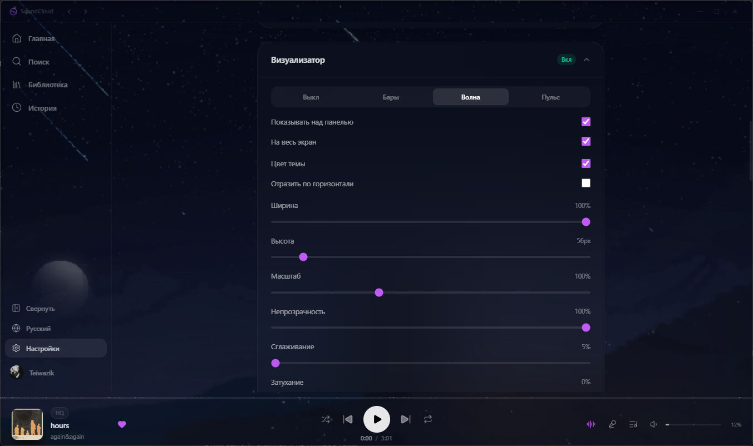The image size is (753, 446).
Task: Click the Затухание label
Action: click(x=287, y=382)
